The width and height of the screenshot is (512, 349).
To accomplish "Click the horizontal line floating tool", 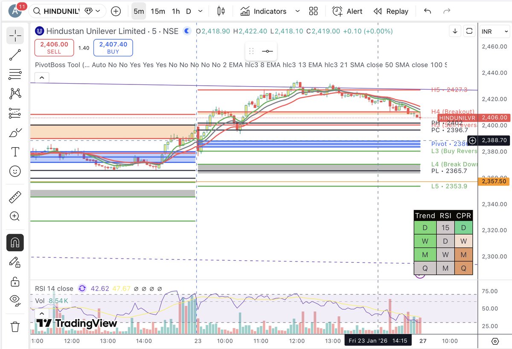I will [268, 51].
